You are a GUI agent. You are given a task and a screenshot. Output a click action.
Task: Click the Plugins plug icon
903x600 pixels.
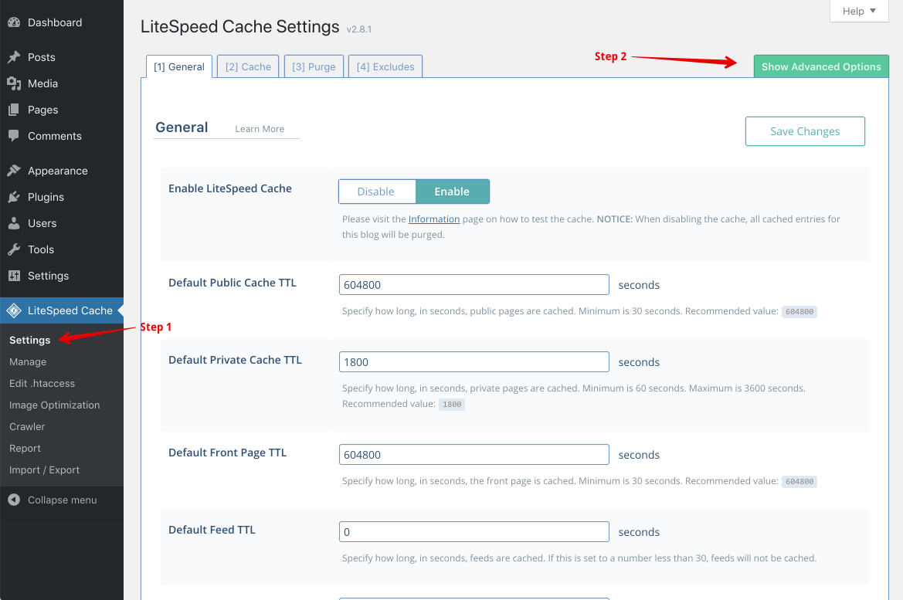coord(14,197)
